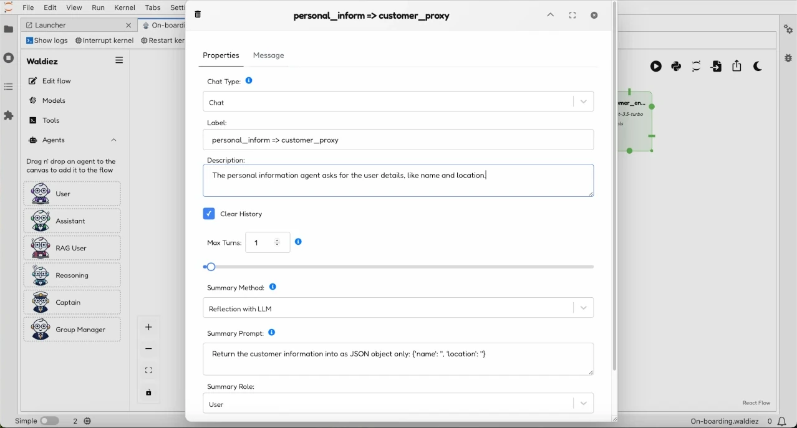
Task: Click the Python export icon
Action: pyautogui.click(x=676, y=67)
